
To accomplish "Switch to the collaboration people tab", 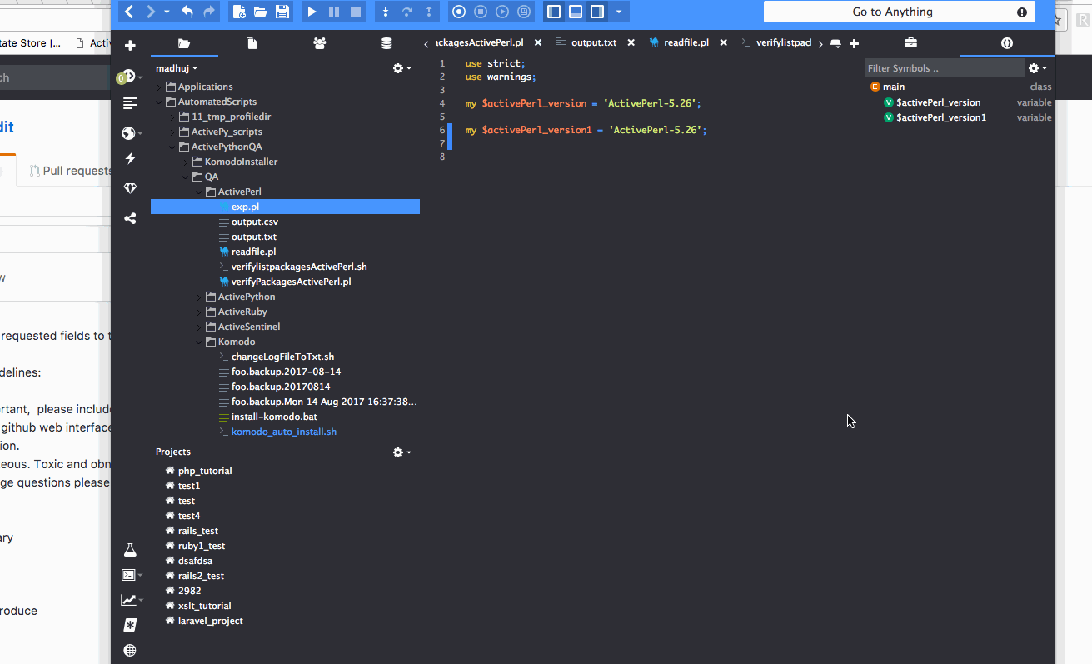I will [x=319, y=43].
